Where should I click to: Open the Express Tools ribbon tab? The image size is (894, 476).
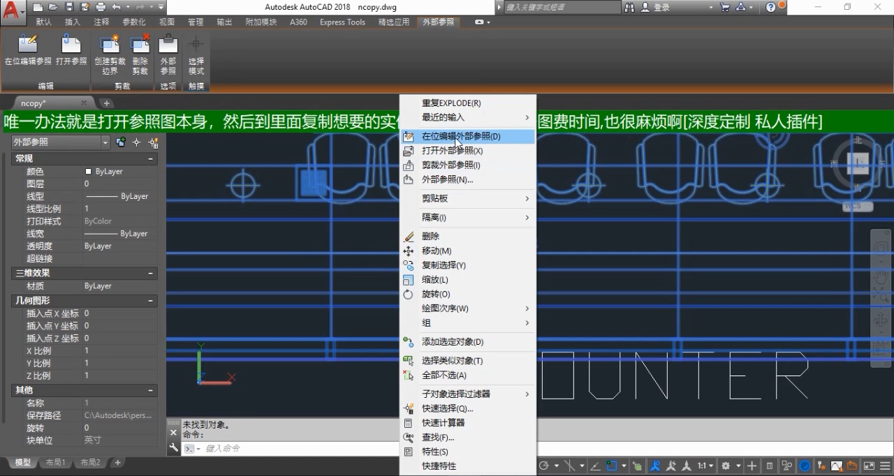[342, 22]
